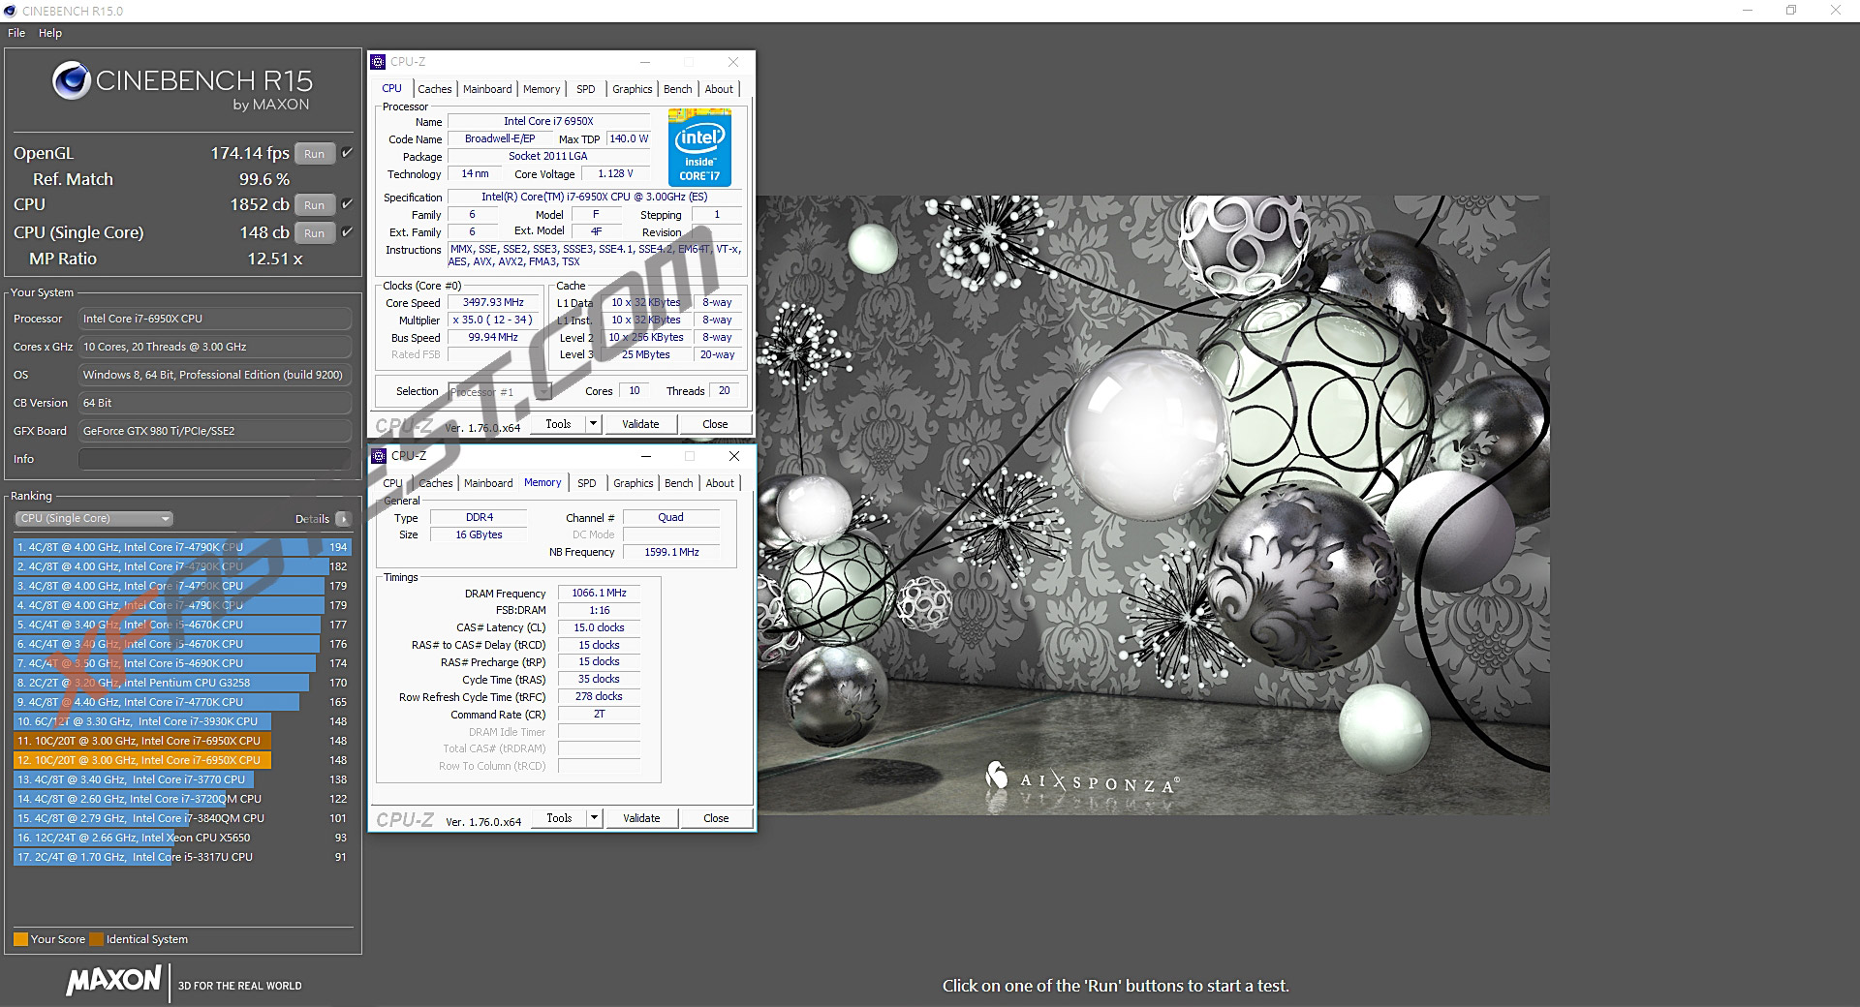
Task: Click the Intel Inside Core i7 logo
Action: 699,147
